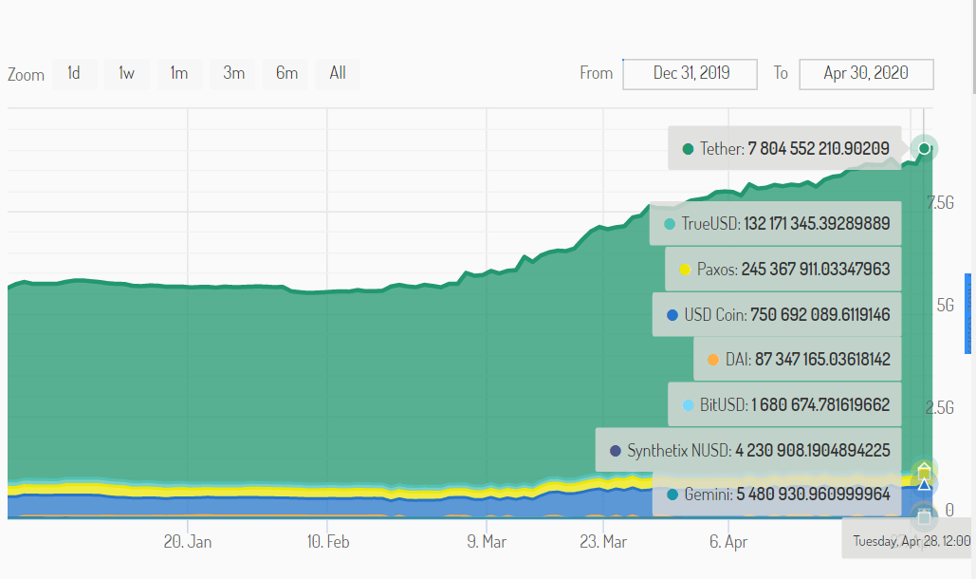This screenshot has height=579, width=976.
Task: Click the Synthetix NUSD tooltip value
Action: coord(812,450)
